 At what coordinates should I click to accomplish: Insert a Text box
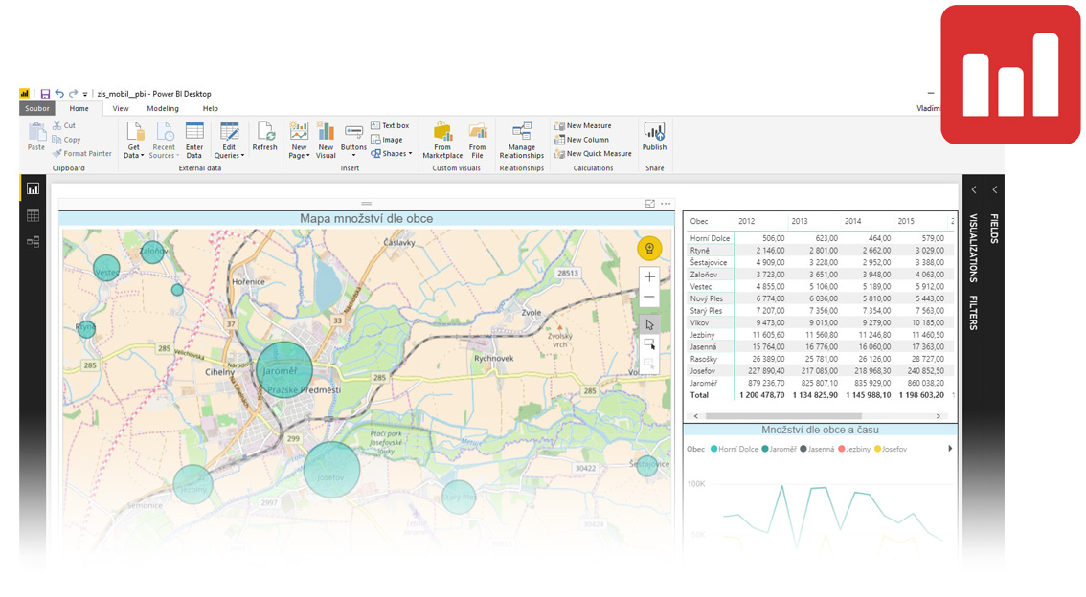tap(390, 126)
